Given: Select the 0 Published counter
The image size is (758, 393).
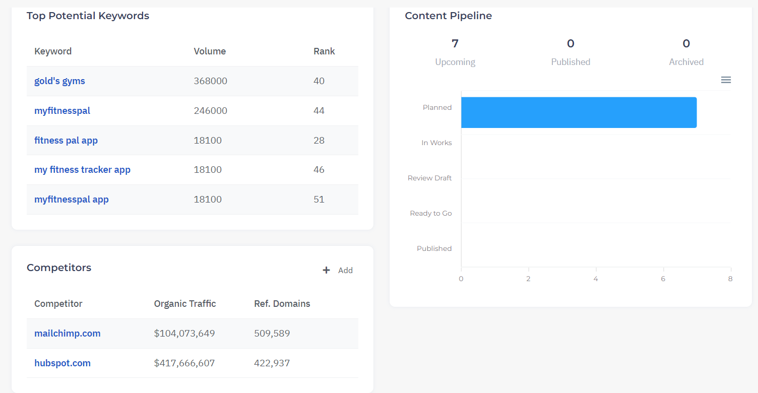Looking at the screenshot, I should (571, 52).
